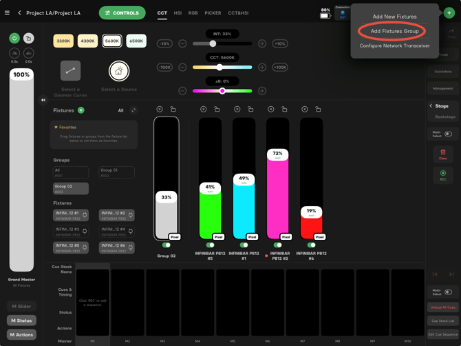Switch to the HSI tab
Image resolution: width=461 pixels, height=346 pixels.
coord(178,13)
